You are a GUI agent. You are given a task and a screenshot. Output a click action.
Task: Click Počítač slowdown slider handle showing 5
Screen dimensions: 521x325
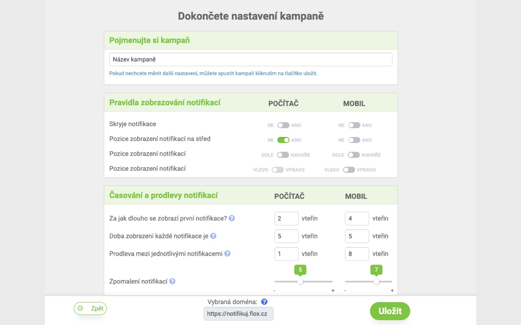(x=300, y=281)
